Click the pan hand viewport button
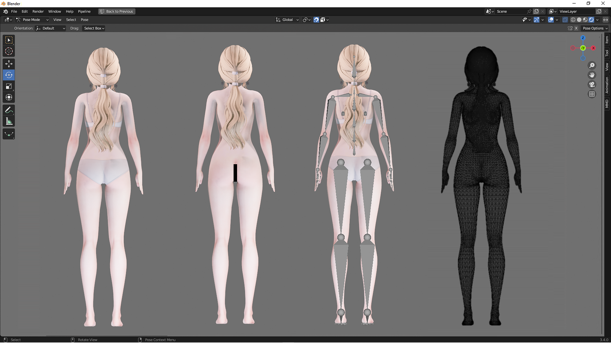The width and height of the screenshot is (611, 343). click(x=592, y=75)
